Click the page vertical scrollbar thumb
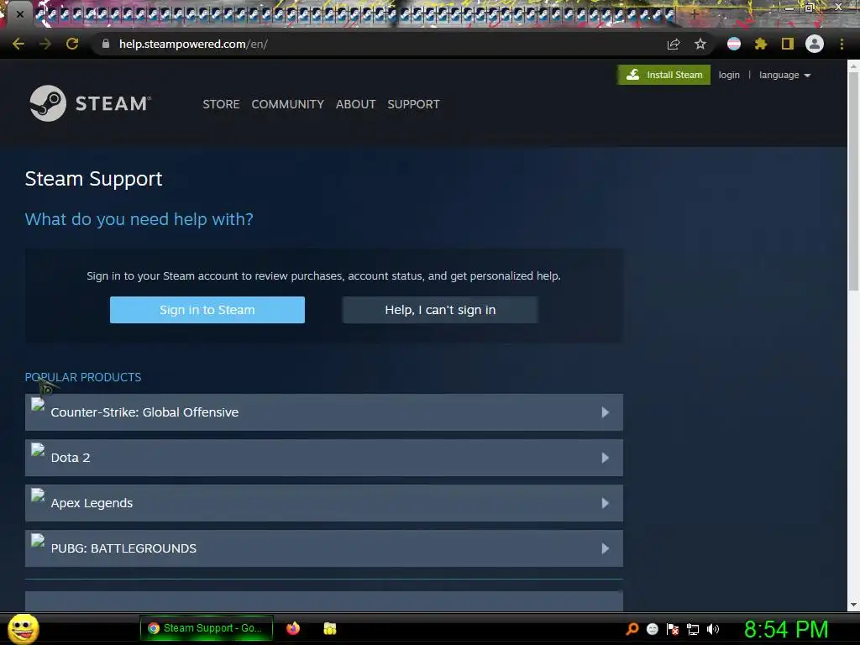 tap(853, 181)
